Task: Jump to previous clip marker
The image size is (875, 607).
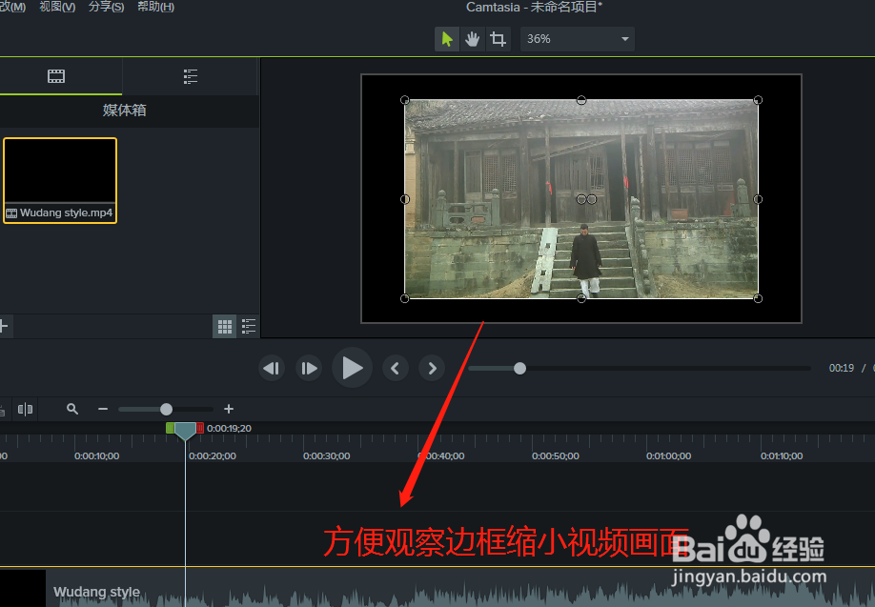Action: (x=395, y=368)
